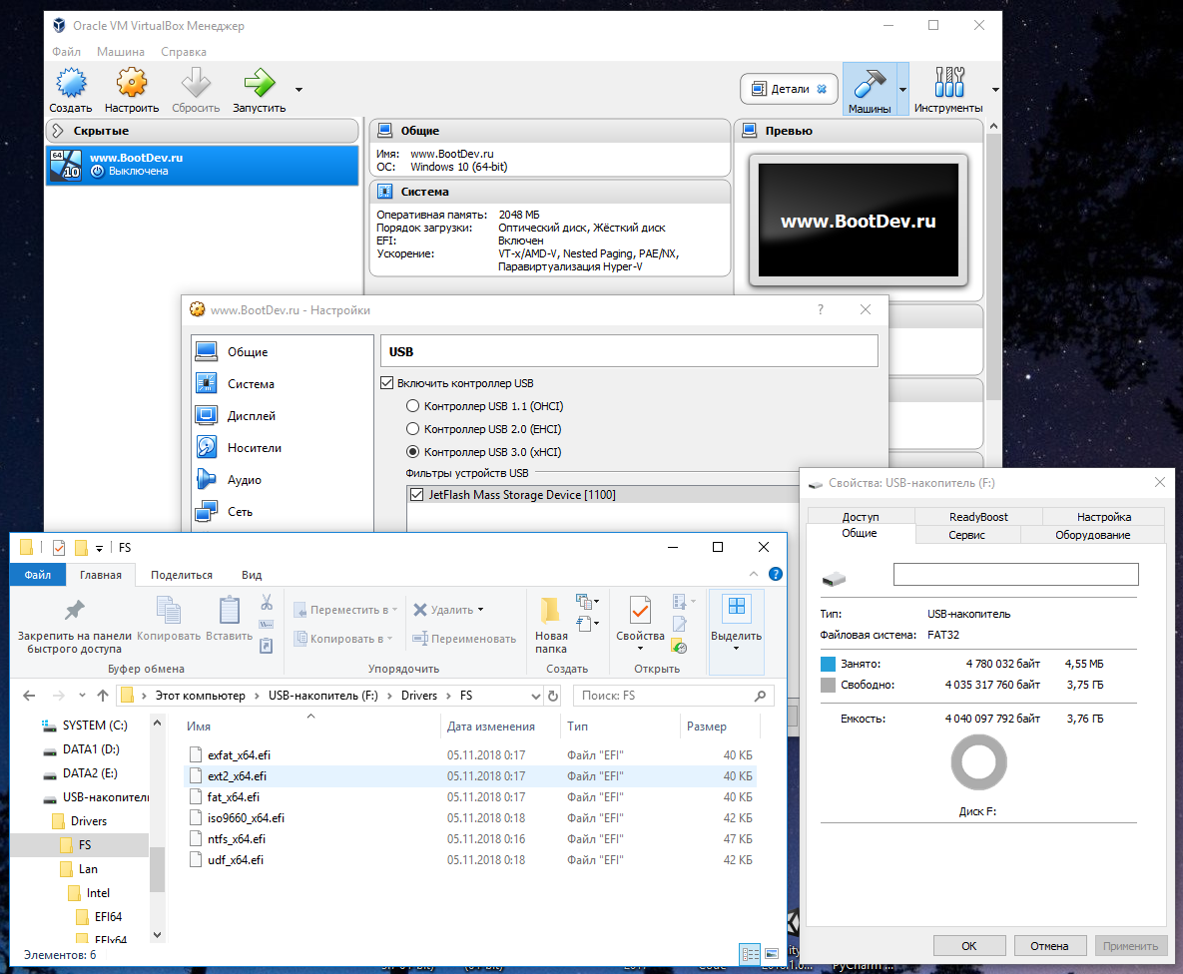Toggle JetFlash Mass Storage Device filter checkbox
The width and height of the screenshot is (1183, 974).
click(x=416, y=495)
